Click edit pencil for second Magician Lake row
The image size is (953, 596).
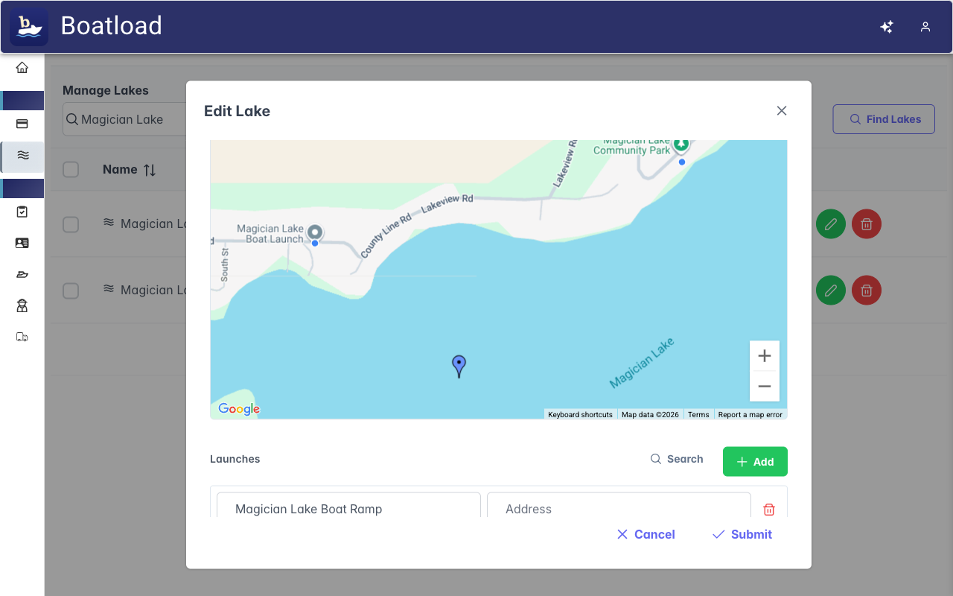pyautogui.click(x=831, y=290)
